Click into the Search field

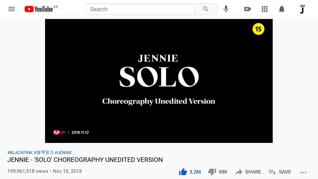[140, 9]
